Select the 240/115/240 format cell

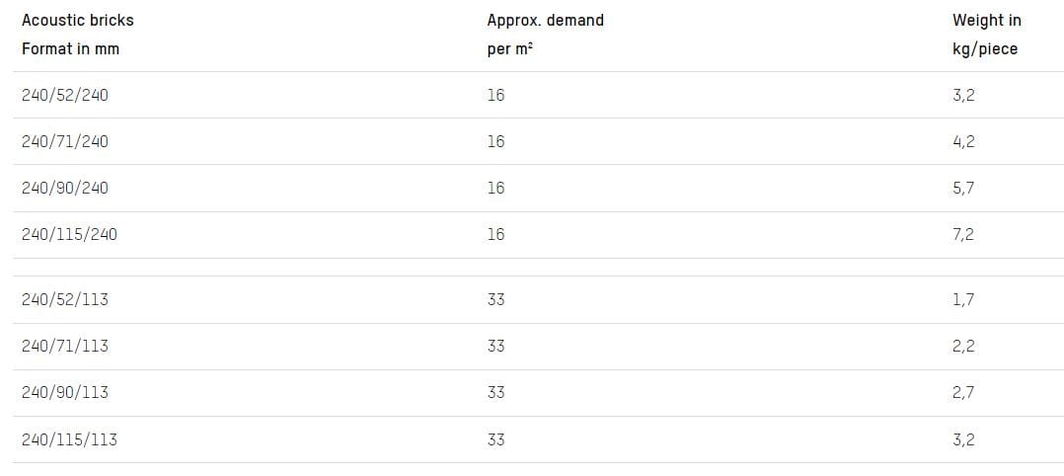(68, 234)
